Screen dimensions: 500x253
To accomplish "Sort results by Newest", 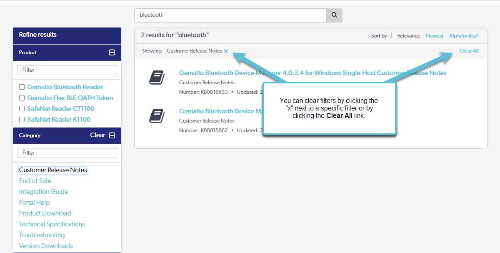I will pos(435,35).
